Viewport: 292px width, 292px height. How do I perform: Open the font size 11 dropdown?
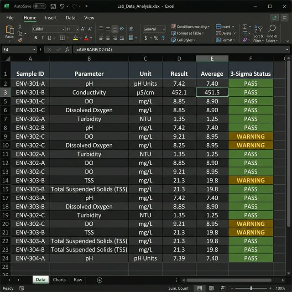[77, 29]
